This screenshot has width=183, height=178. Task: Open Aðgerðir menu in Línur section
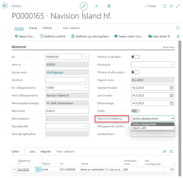tap(46, 152)
